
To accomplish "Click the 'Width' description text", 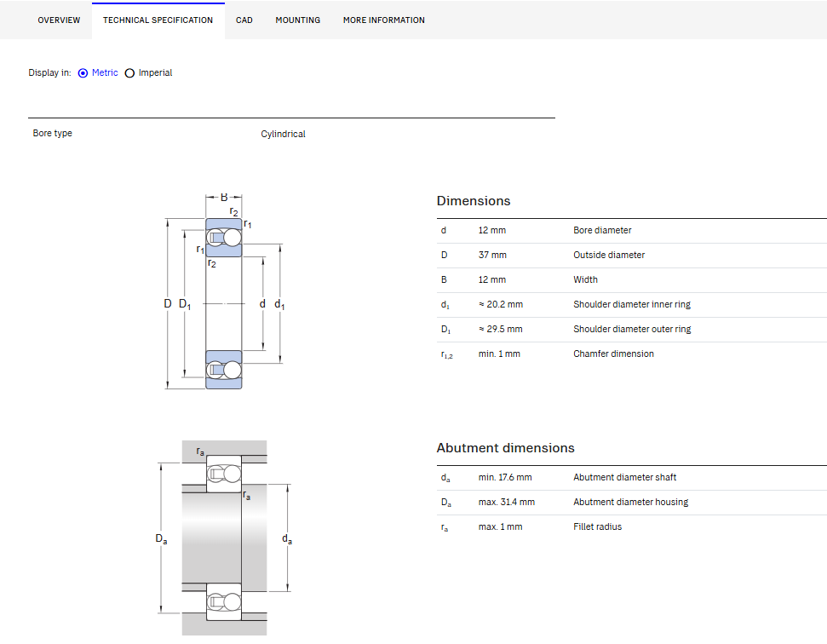I will (x=585, y=279).
